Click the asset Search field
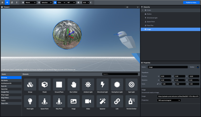Viewport: 201px width, 117px height. coord(120,74)
